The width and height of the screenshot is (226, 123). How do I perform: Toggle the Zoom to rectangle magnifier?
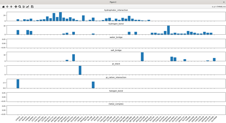pyautogui.click(x=20, y=6)
